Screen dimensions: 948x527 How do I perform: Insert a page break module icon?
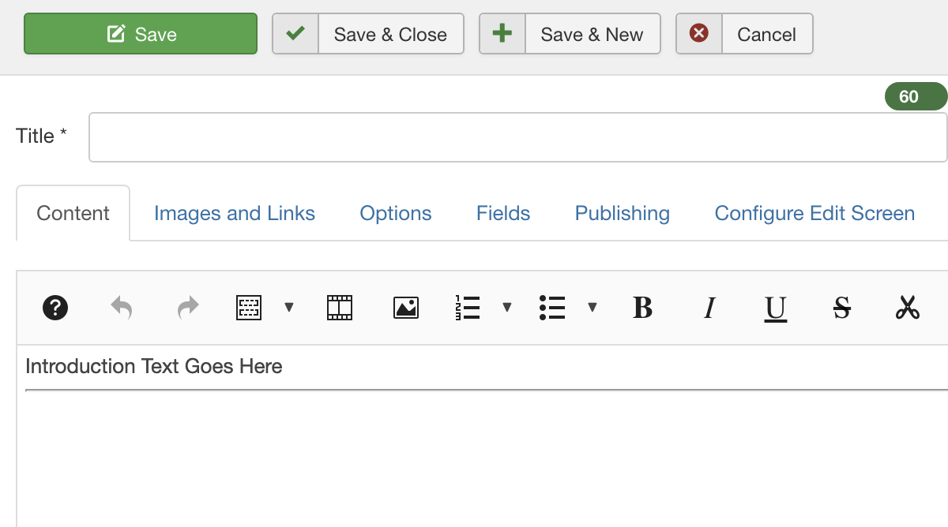click(249, 307)
